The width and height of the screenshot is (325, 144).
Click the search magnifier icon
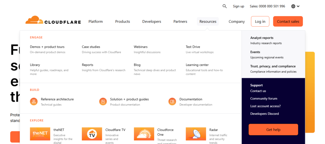[x=224, y=6]
